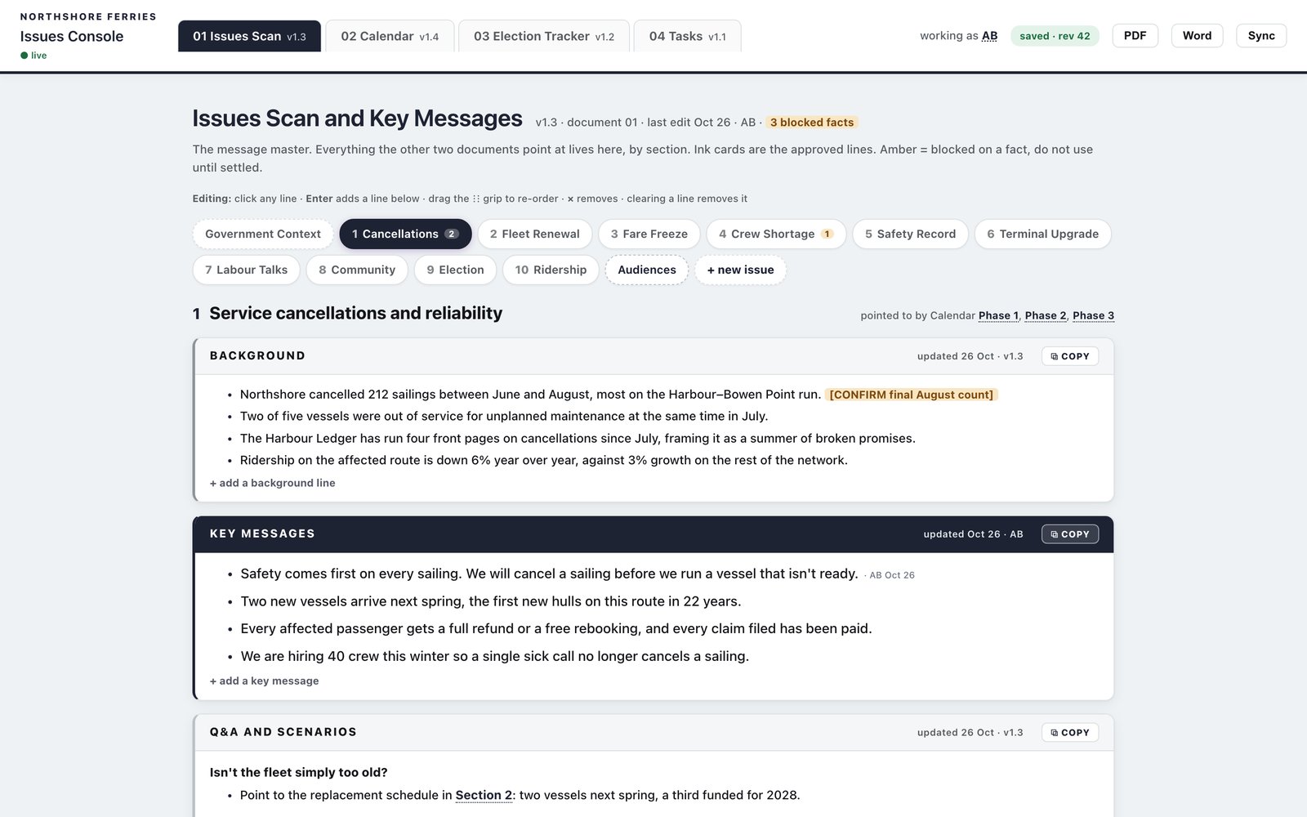Select the 7 Labour Talks chip
This screenshot has width=1307, height=817.
pos(247,270)
